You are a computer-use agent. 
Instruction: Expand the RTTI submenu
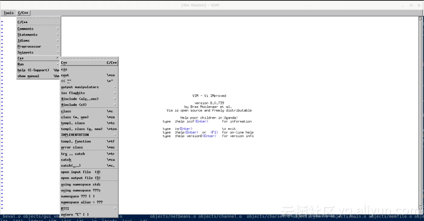89,209
